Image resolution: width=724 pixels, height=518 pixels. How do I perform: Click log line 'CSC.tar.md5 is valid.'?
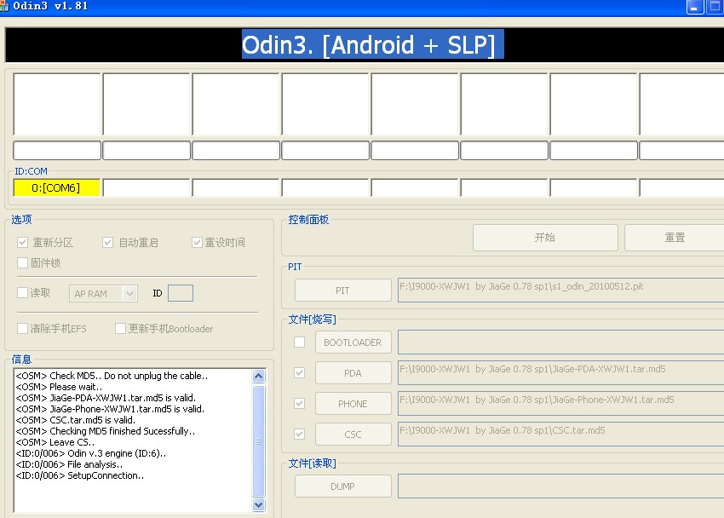tap(76, 420)
